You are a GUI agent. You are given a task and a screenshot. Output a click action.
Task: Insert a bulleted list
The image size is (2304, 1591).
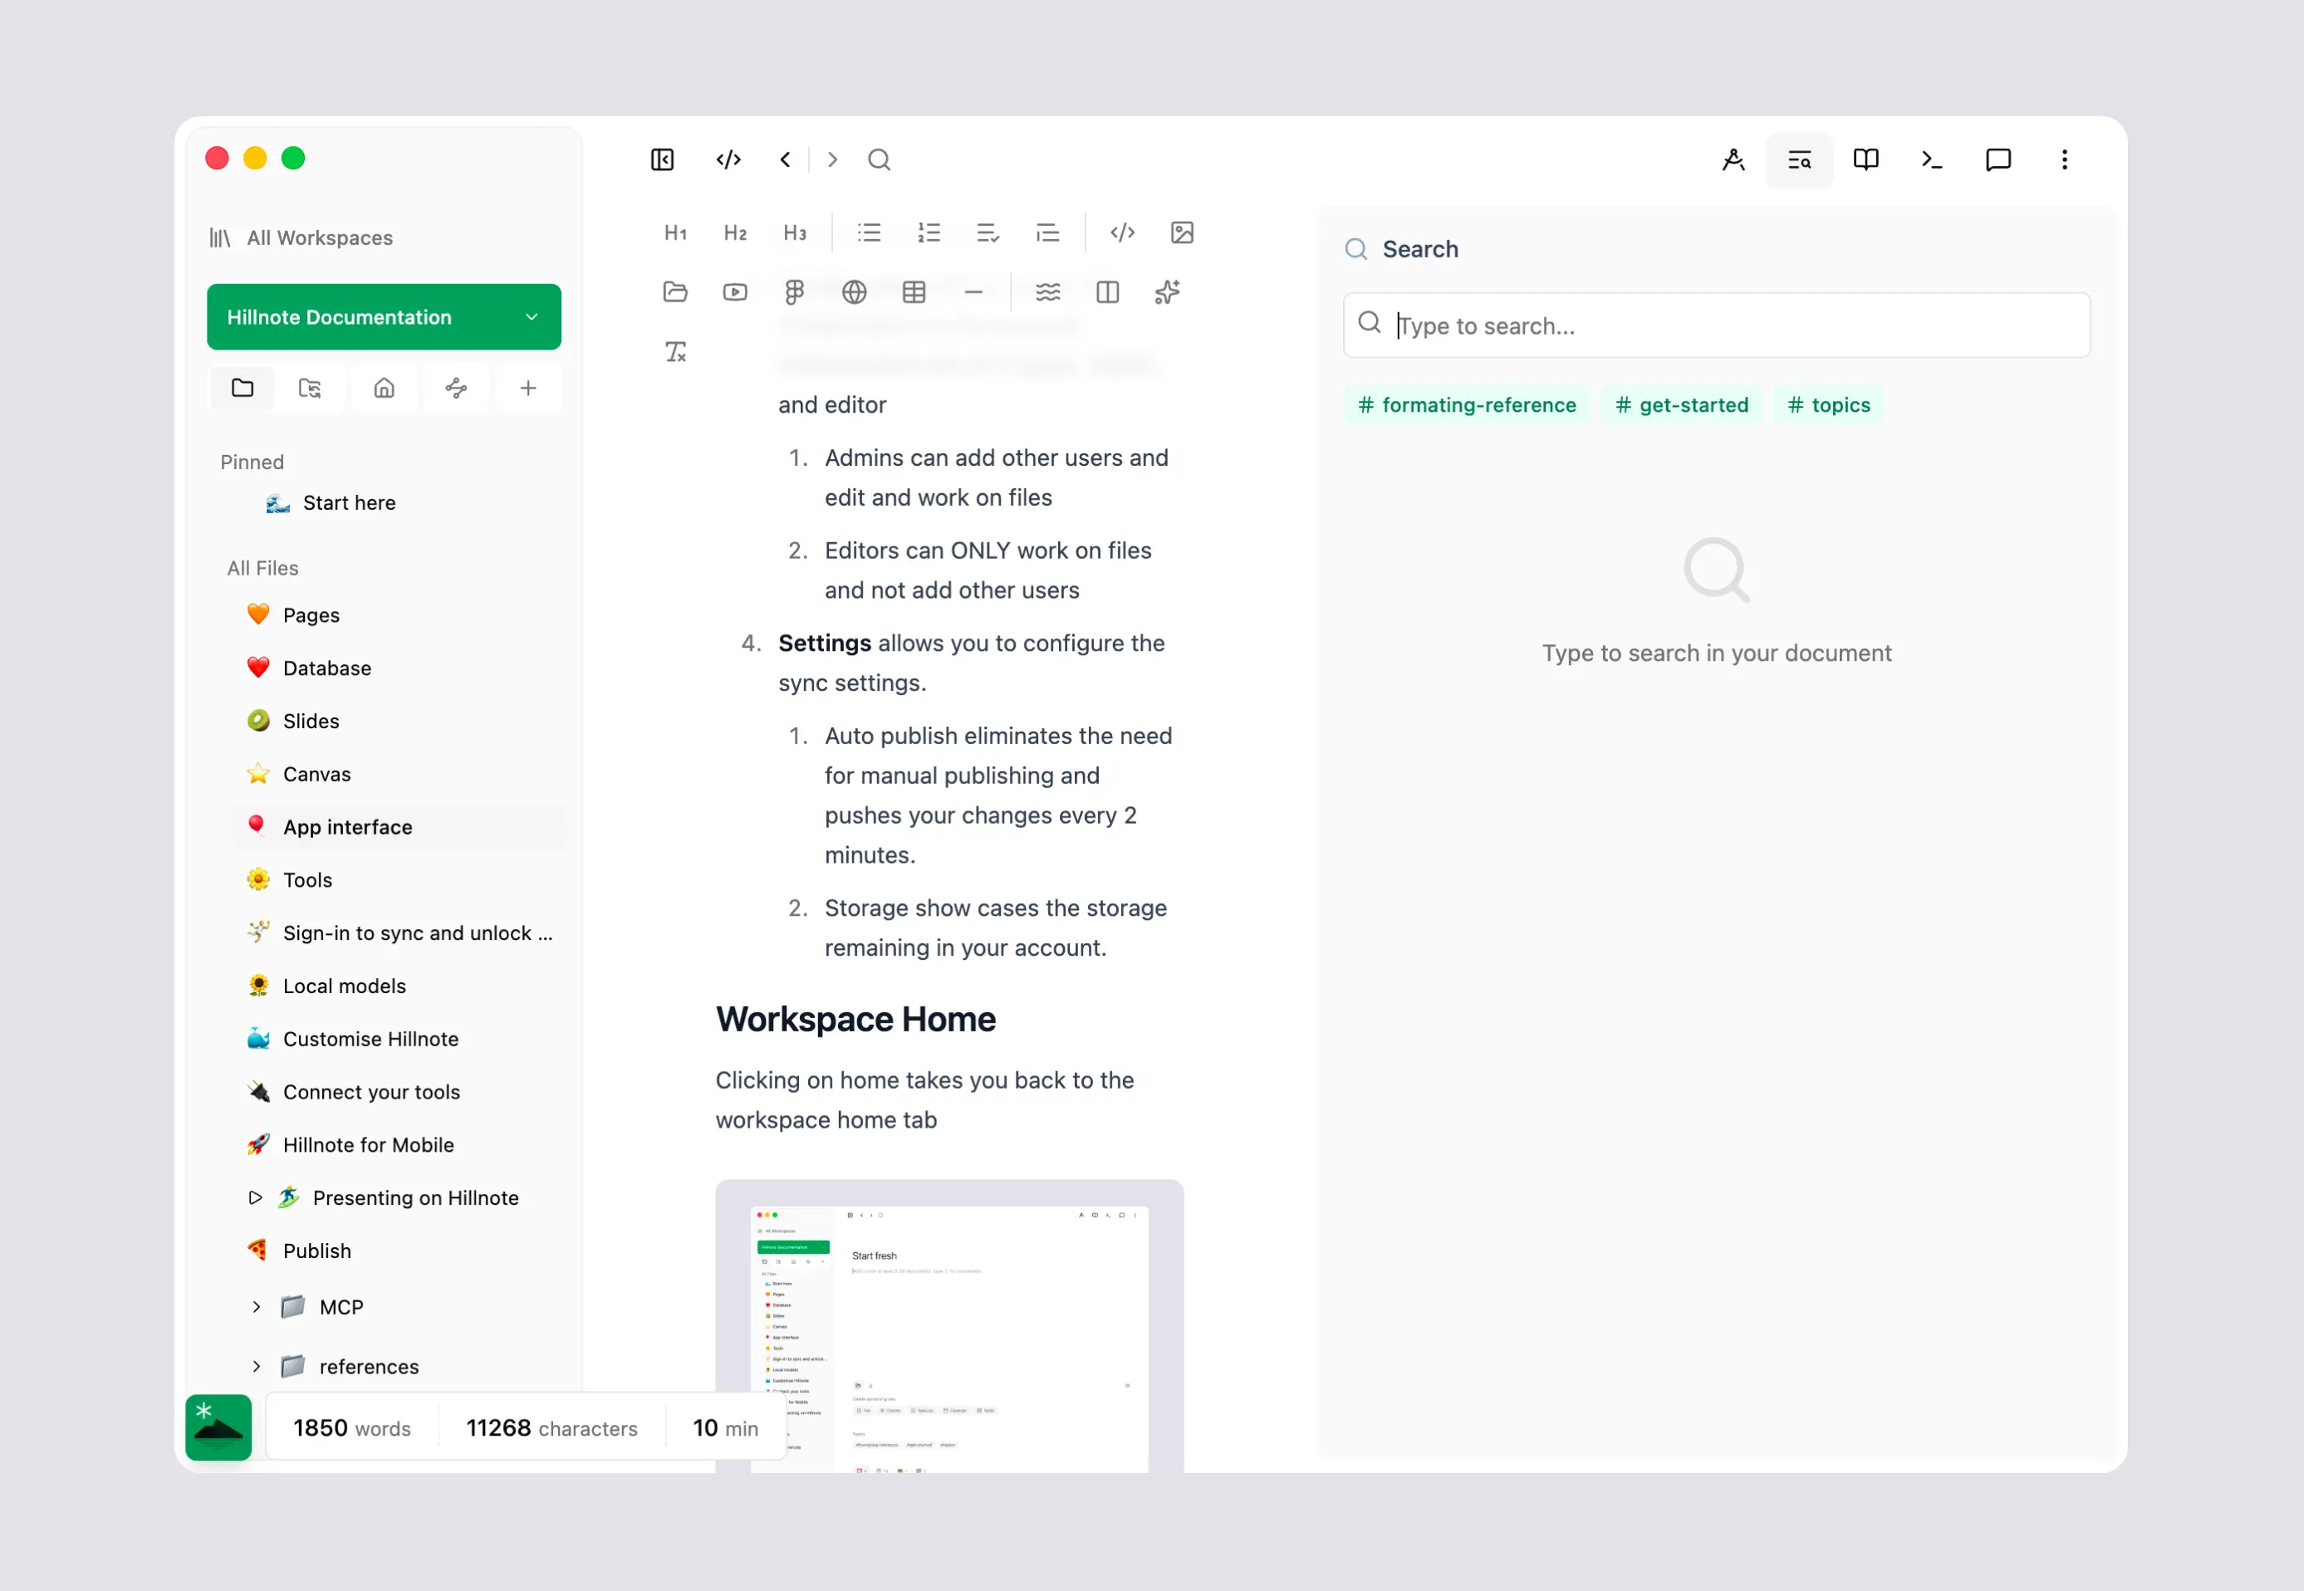coord(870,233)
